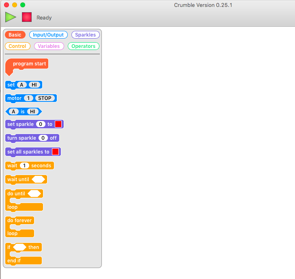Click the red color swatch in set sparkle block
Screen dimensions: 295x279
coord(58,124)
